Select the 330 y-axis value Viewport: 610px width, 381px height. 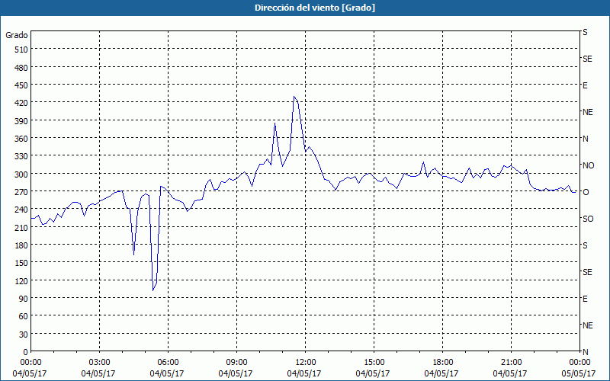(21, 156)
